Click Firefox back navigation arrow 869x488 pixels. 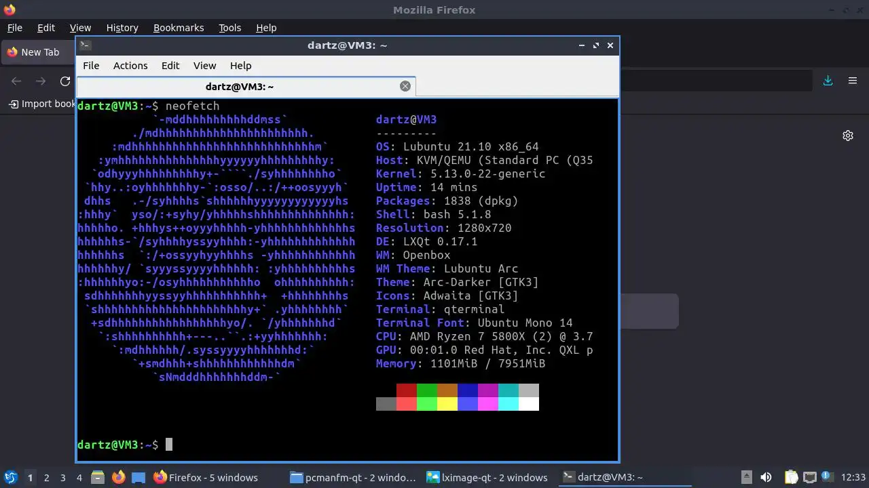point(16,81)
